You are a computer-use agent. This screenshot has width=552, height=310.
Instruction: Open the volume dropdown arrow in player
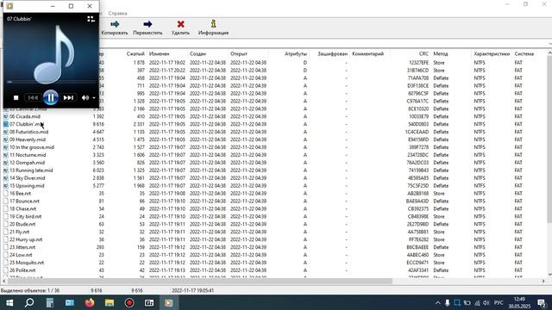94,98
